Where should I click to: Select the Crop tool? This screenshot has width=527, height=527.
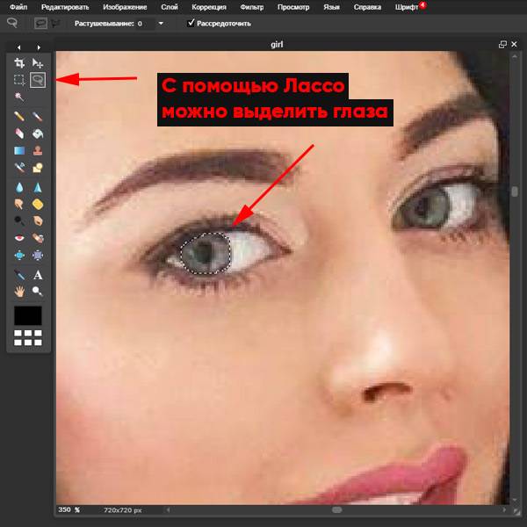19,63
